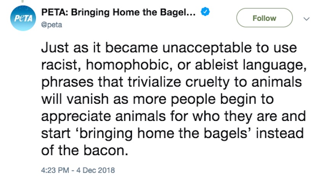Open tweet options chevron next to Follow
324x182 pixels.
[x=306, y=19]
